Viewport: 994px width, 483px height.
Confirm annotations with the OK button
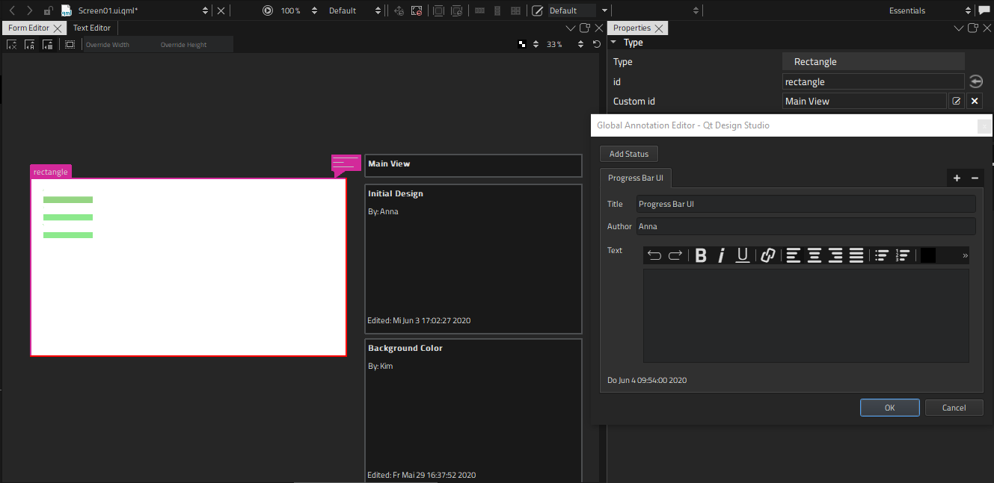point(889,407)
